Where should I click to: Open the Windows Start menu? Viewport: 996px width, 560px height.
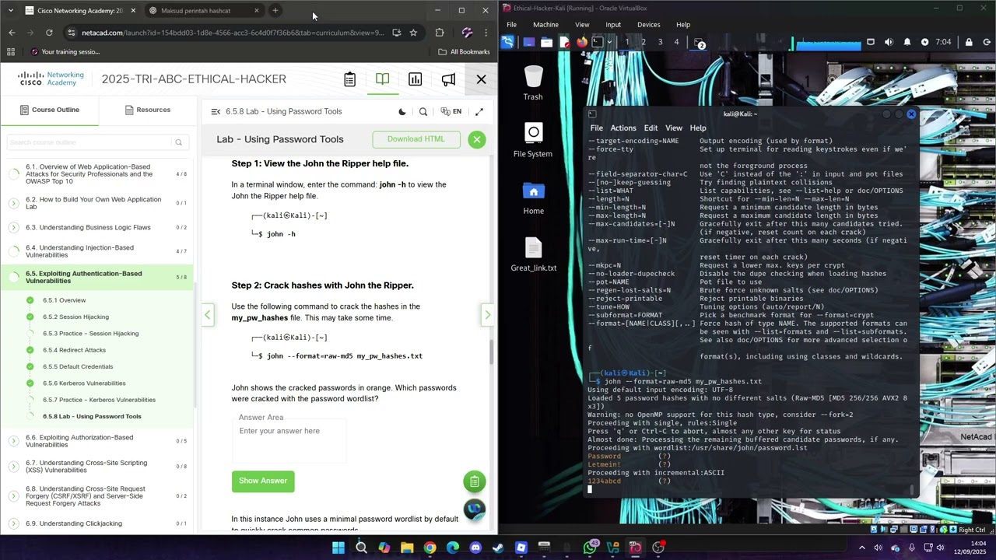coord(338,548)
